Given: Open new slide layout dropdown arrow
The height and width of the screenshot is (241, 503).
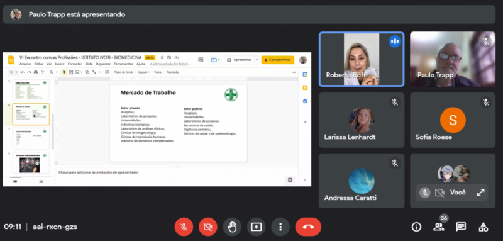Looking at the screenshot, I should click(17, 72).
